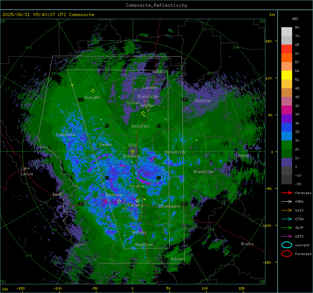Click the Strathmore city label

click(169, 206)
